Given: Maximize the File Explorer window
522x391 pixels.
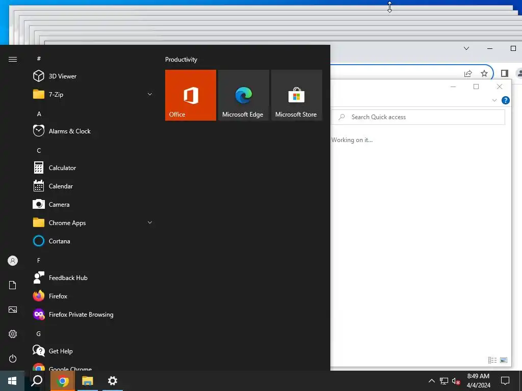Looking at the screenshot, I should pyautogui.click(x=476, y=87).
